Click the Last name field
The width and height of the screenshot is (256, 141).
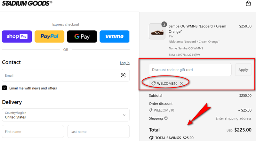(98, 131)
